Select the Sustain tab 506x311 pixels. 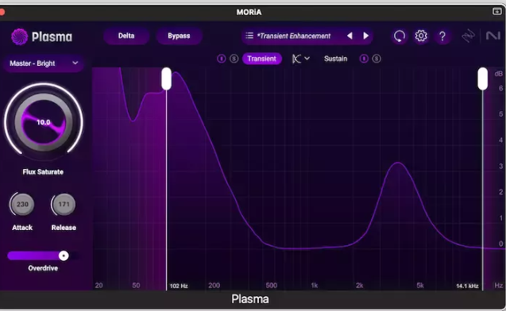click(x=335, y=59)
